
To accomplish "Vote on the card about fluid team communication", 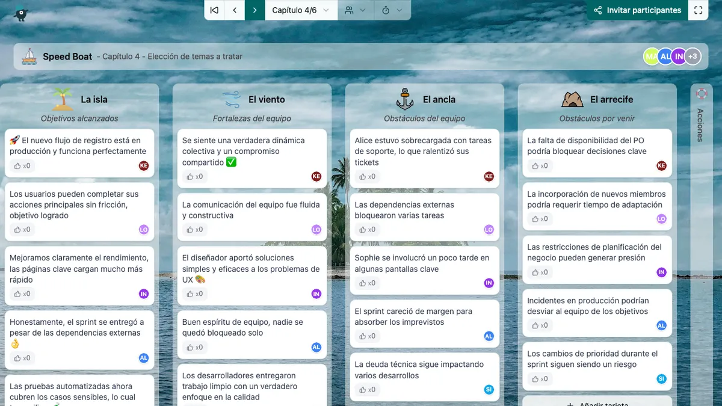I will coord(195,229).
